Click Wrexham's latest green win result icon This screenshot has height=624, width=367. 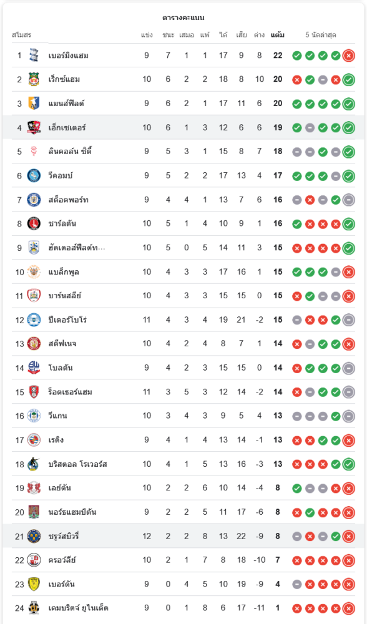[349, 80]
